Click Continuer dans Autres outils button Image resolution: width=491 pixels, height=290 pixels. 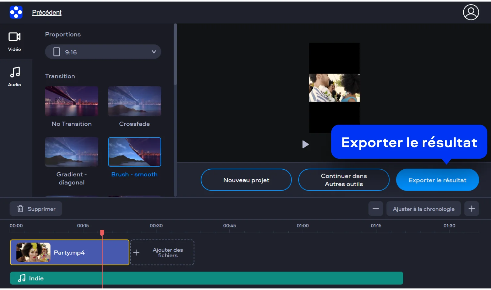344,180
